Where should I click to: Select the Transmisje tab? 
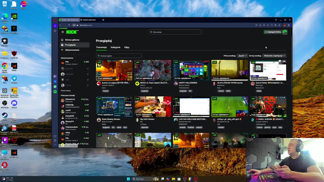(x=101, y=47)
